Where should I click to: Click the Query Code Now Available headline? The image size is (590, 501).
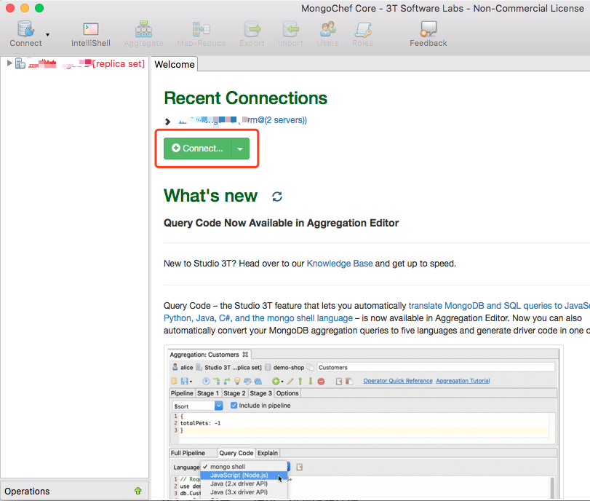click(281, 223)
